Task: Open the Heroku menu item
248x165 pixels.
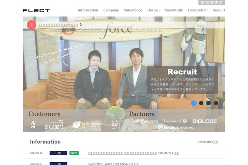Action: 153,10
